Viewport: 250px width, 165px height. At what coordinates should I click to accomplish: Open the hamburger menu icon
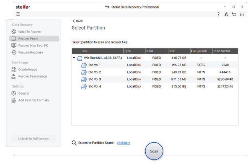[18, 14]
